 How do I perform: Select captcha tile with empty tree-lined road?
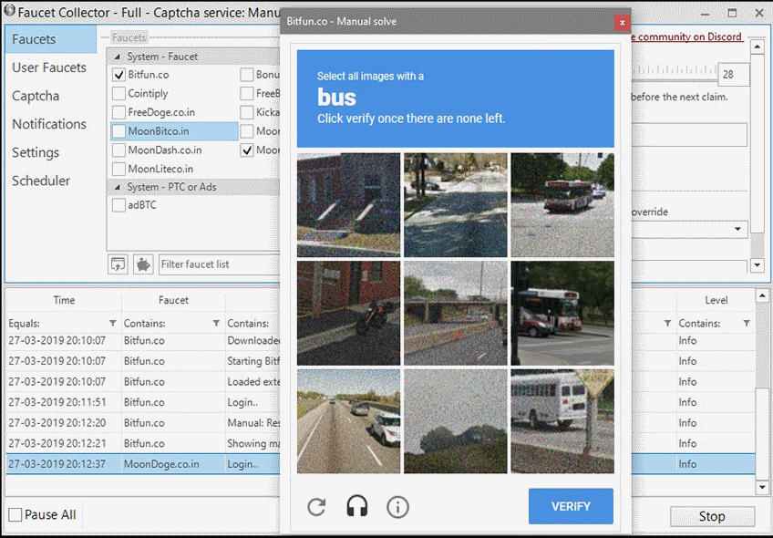(456, 205)
